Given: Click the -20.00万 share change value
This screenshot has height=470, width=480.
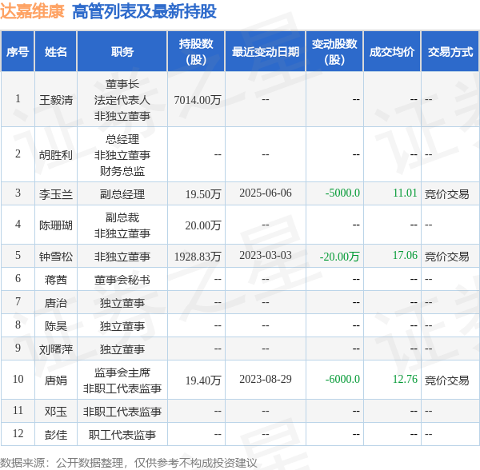Looking at the screenshot, I should pyautogui.click(x=339, y=257).
